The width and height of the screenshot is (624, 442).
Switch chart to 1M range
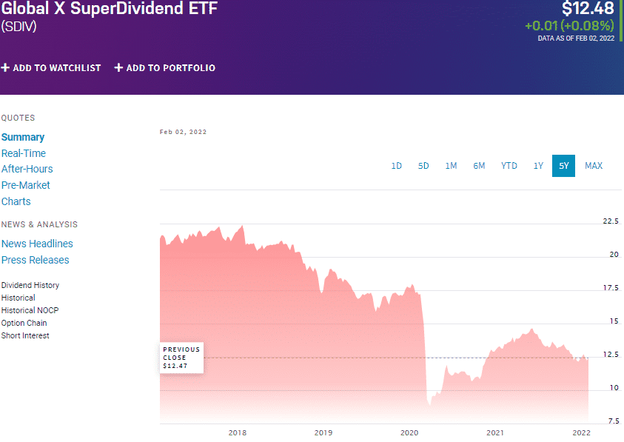pos(451,166)
